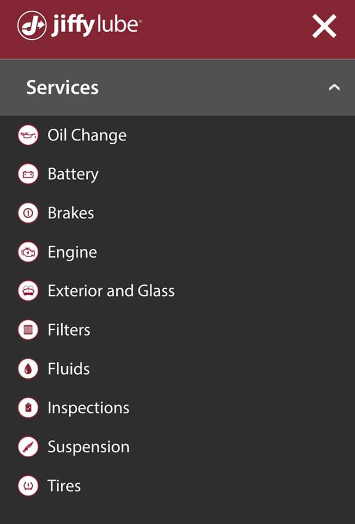Collapse the Services section chevron

pos(334,87)
